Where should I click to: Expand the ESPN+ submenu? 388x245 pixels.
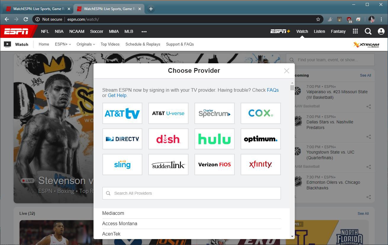tap(63, 44)
